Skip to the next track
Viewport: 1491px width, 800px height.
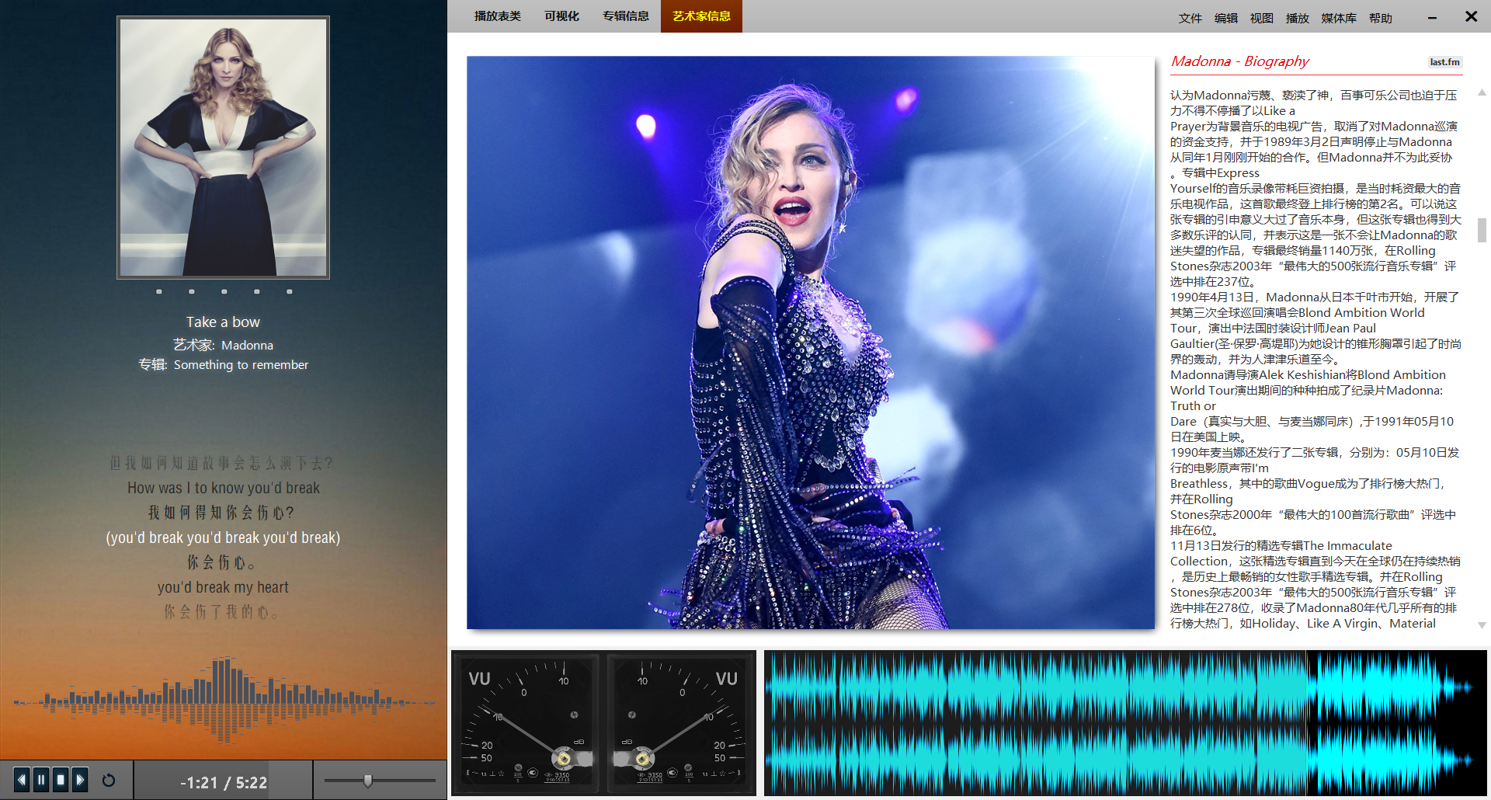[x=80, y=779]
